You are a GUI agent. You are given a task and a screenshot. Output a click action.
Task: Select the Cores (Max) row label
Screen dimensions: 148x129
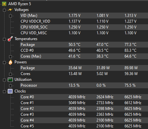click(31, 56)
